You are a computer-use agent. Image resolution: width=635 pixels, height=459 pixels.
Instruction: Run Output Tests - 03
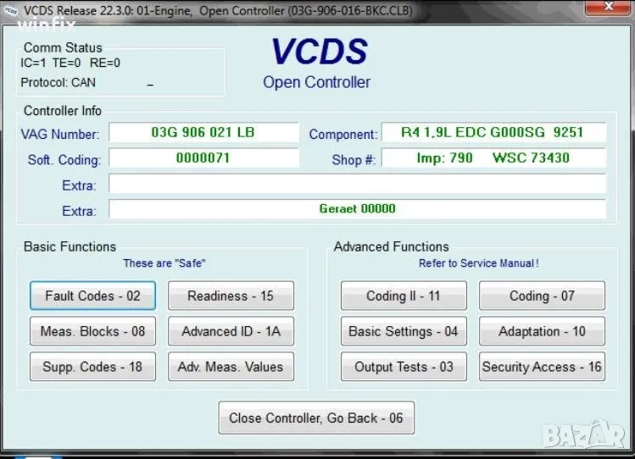404,367
